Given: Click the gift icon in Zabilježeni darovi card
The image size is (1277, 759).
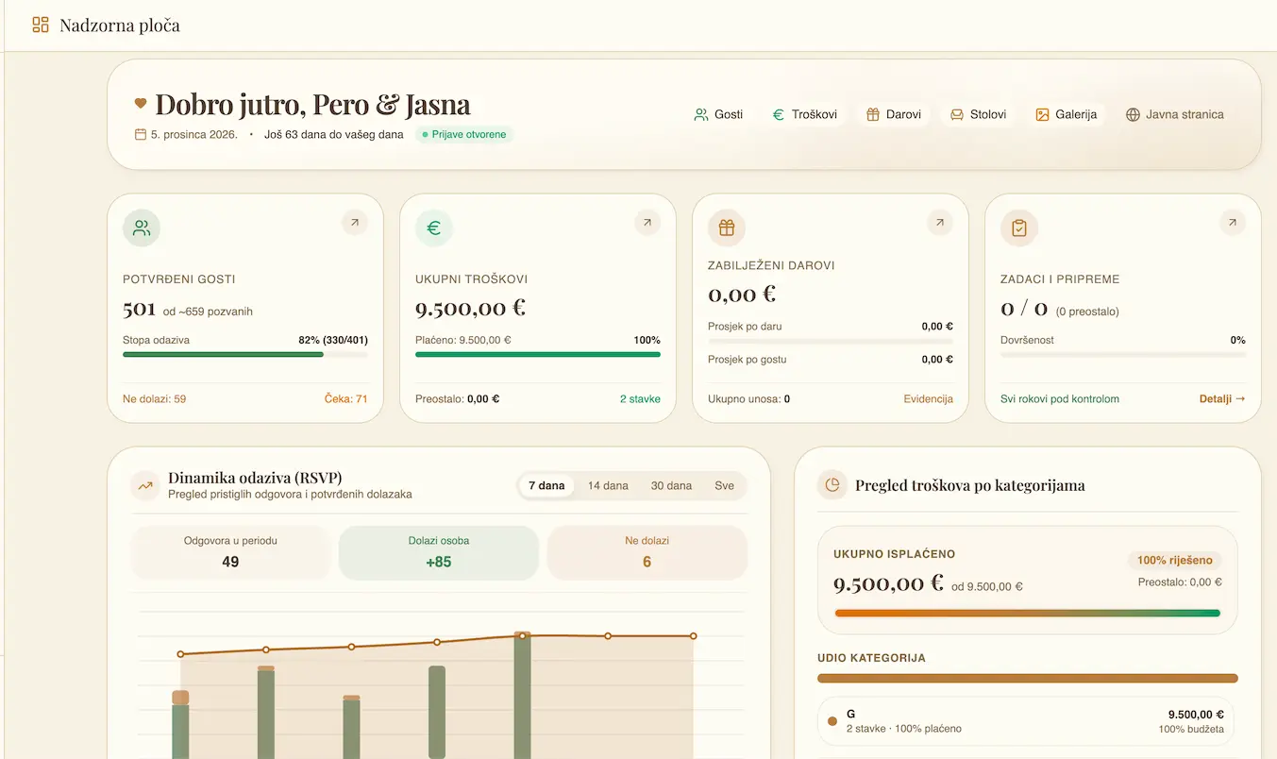Looking at the screenshot, I should coord(727,228).
